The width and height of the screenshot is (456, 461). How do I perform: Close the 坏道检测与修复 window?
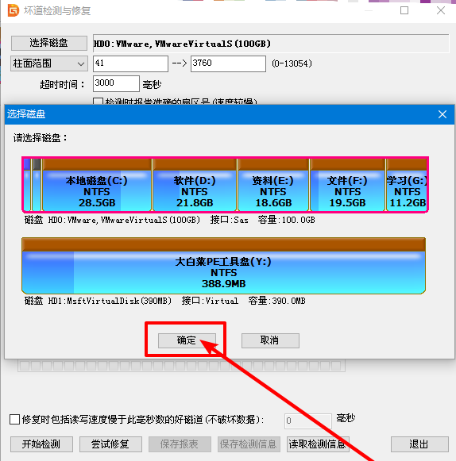(x=441, y=10)
